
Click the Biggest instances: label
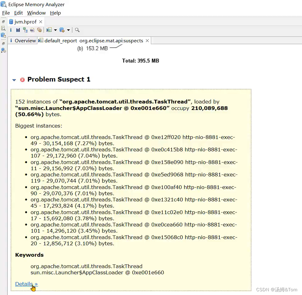pos(39,126)
